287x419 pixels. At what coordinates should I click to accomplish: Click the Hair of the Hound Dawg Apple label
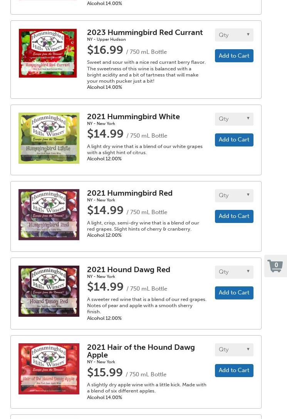point(49,369)
